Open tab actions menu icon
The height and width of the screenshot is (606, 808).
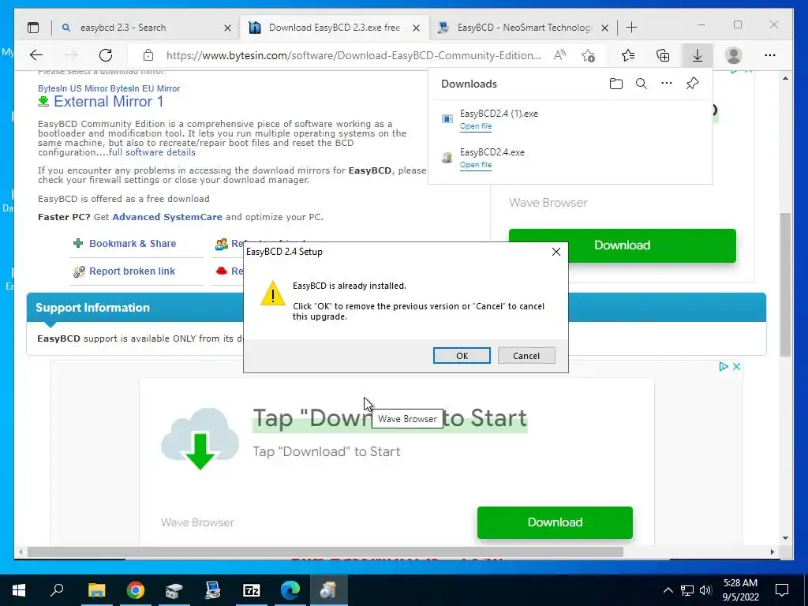(33, 28)
